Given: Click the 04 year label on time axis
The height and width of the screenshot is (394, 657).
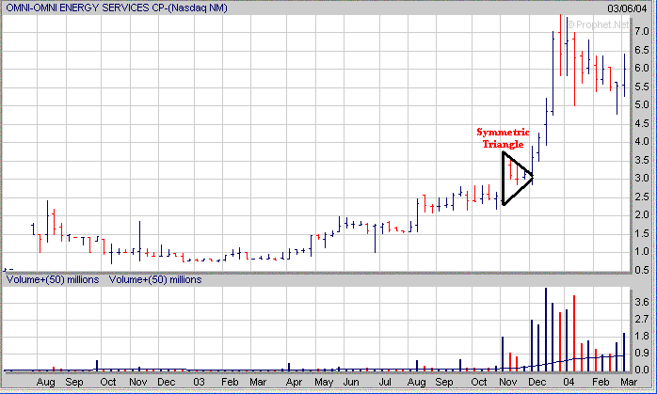Looking at the screenshot, I should tap(569, 383).
